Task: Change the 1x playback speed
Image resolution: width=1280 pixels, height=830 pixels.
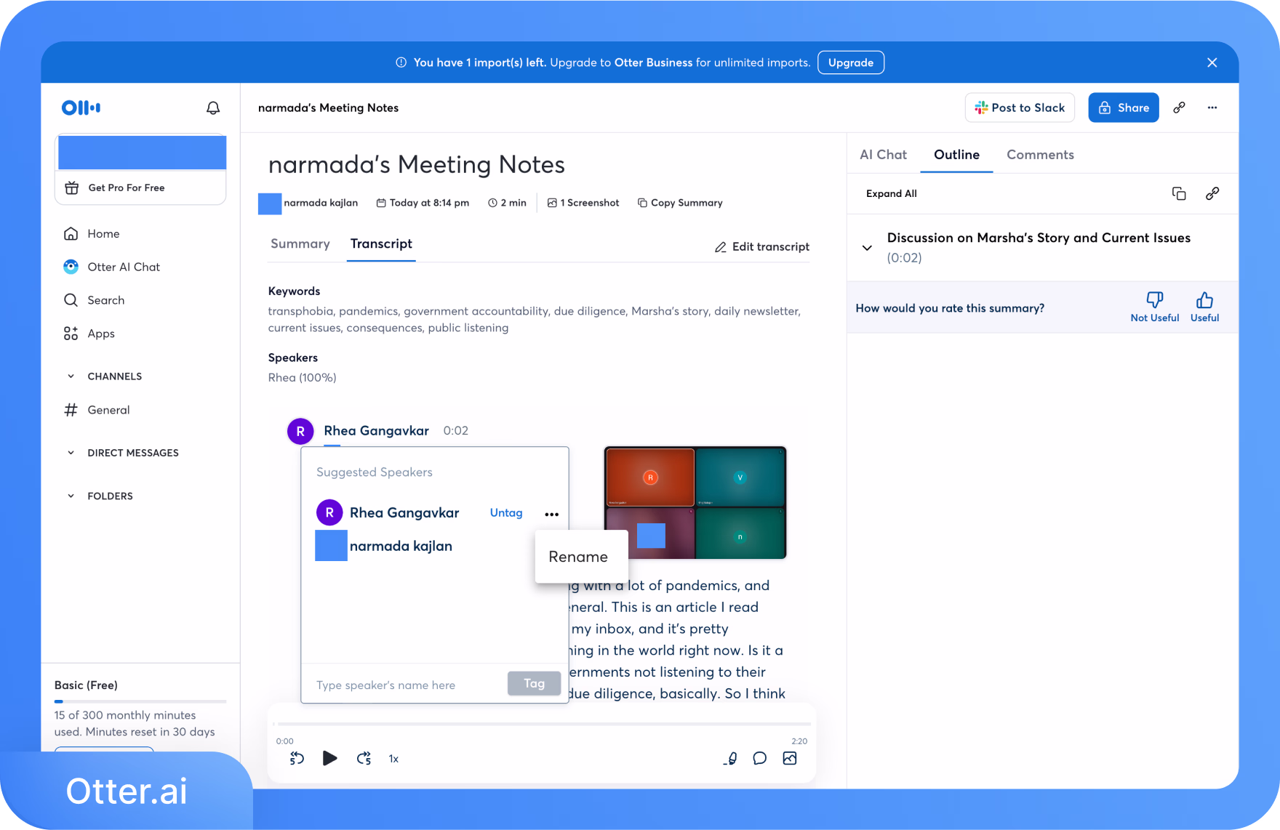Action: 393,759
